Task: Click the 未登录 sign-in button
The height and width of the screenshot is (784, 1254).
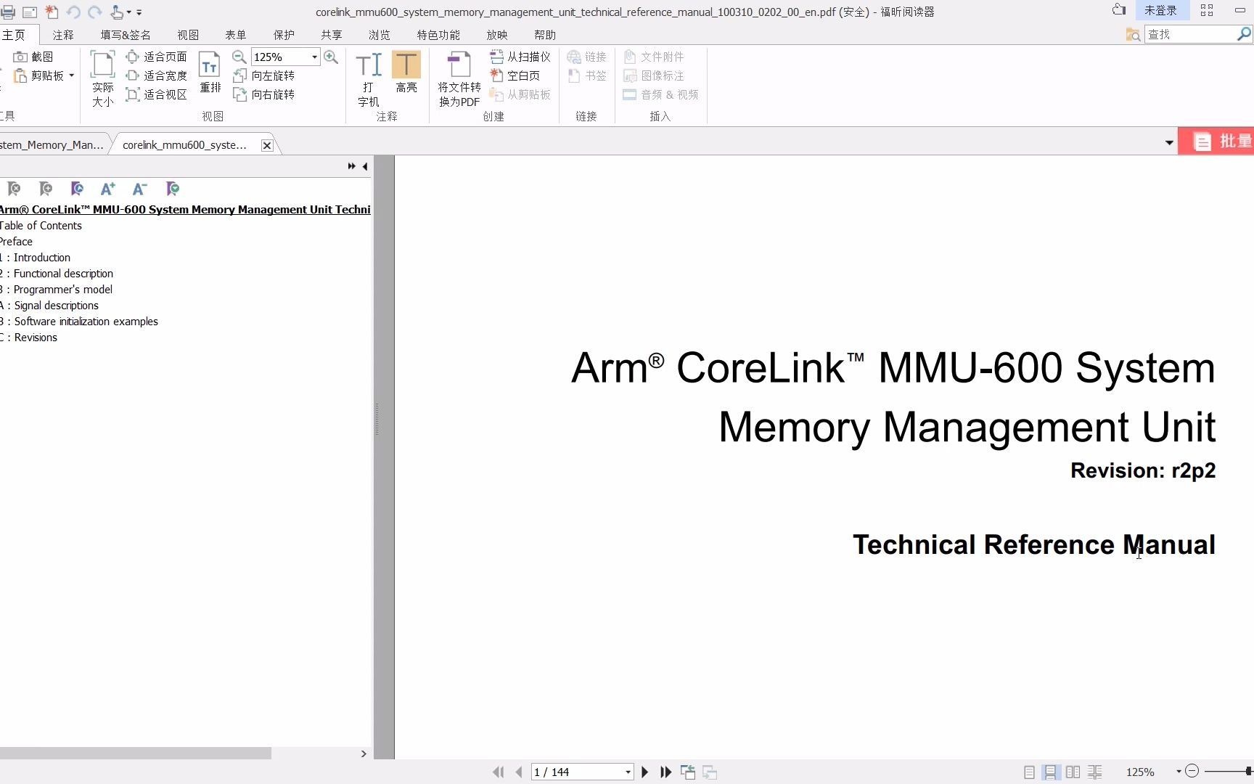Action: [x=1160, y=10]
